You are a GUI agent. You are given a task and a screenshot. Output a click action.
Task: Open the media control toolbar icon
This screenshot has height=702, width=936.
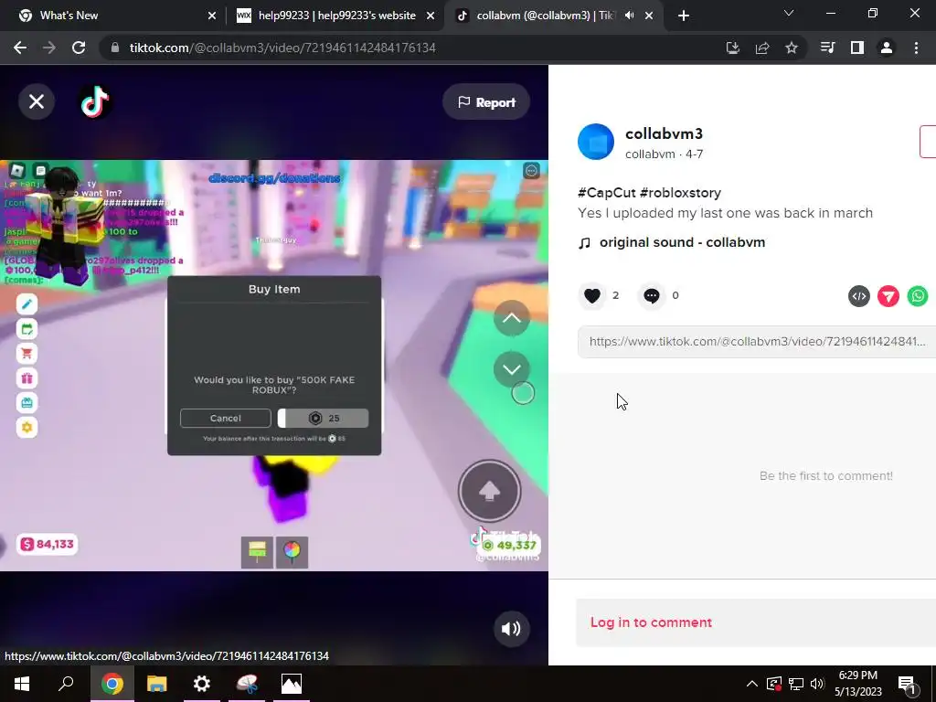coord(828,48)
